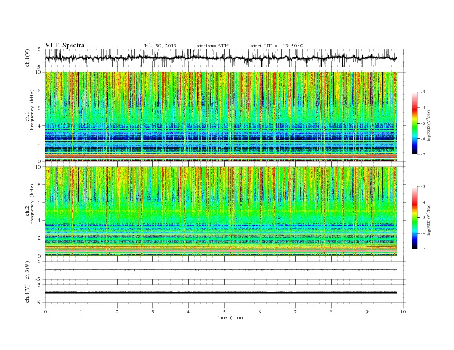Viewport: 454px width, 350px height.
Task: Click inside the ch.2 spectrogram panel
Action: (x=221, y=211)
